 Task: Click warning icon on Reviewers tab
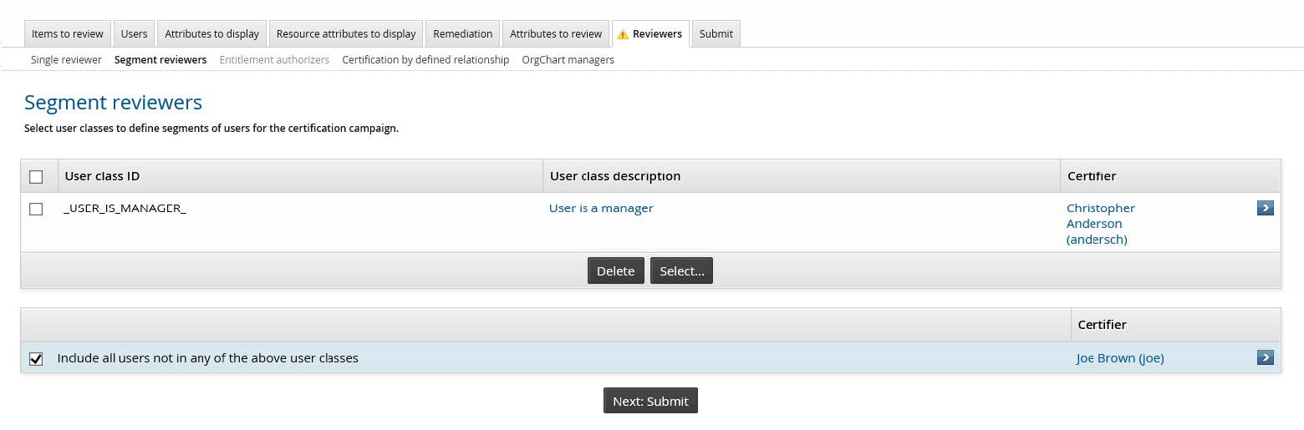(x=623, y=34)
